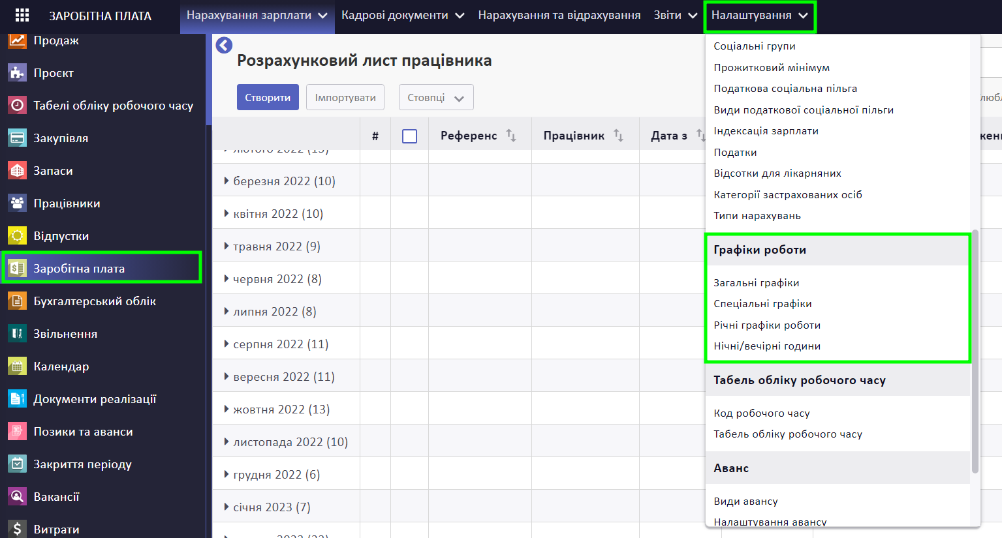The width and height of the screenshot is (1002, 538).
Task: Click the Календар icon
Action: point(18,366)
